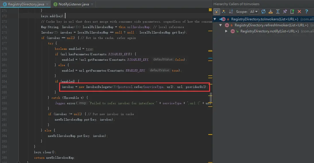This screenshot has height=163, width=314.
Task: Click 'boolean enabled = true' line
Action: pos(74,49)
